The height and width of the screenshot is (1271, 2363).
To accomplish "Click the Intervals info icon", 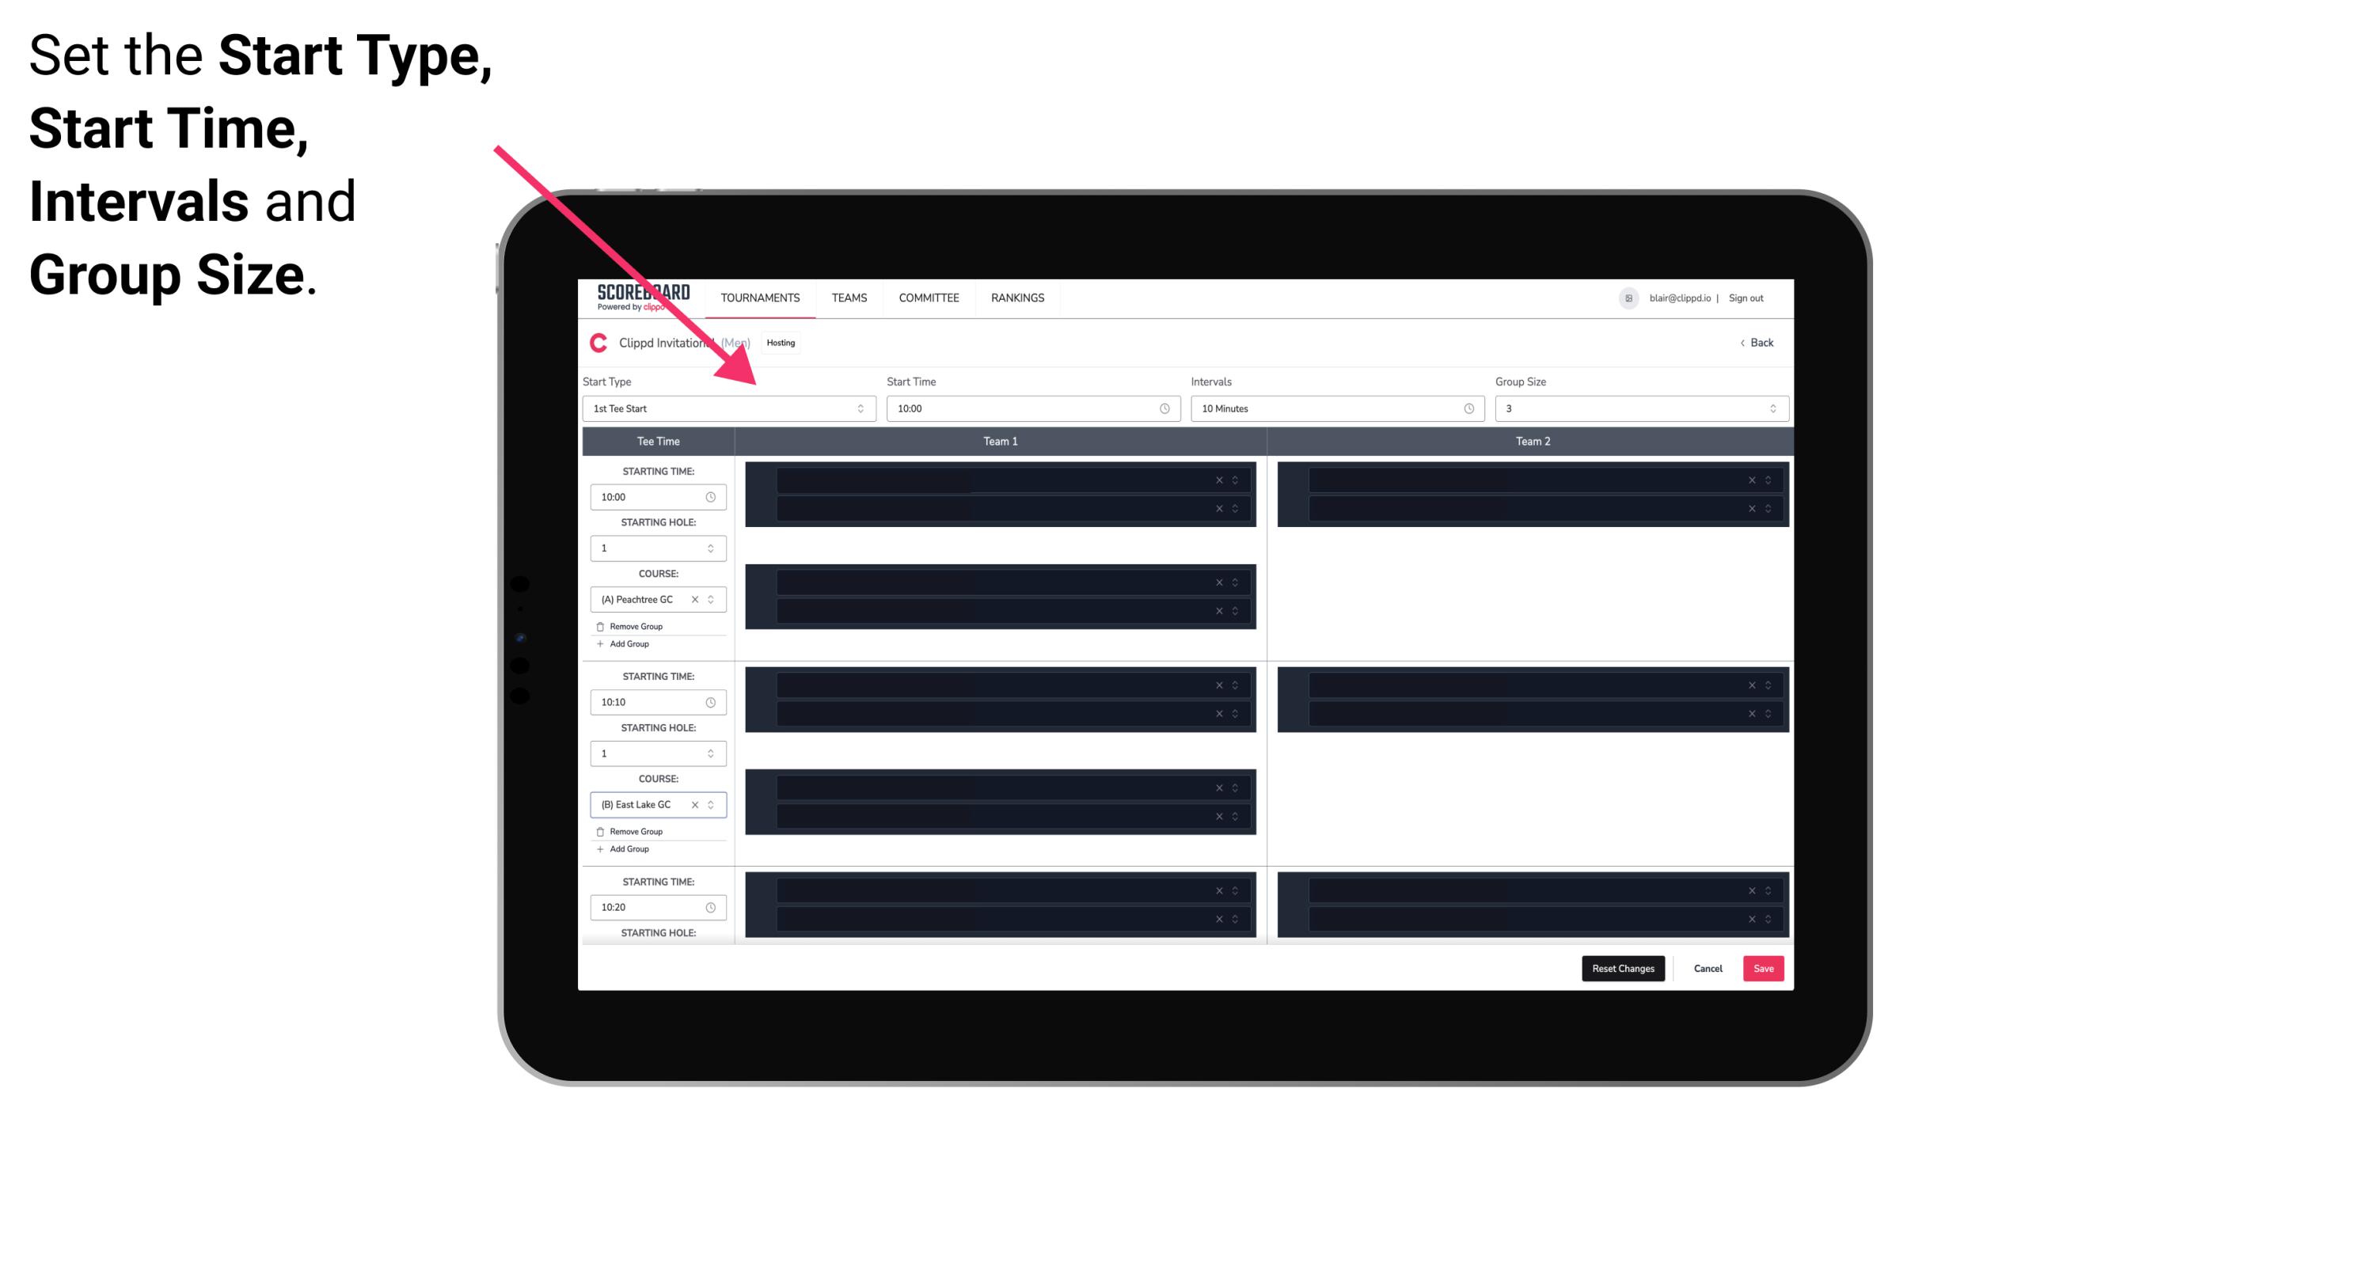I will pyautogui.click(x=1466, y=407).
